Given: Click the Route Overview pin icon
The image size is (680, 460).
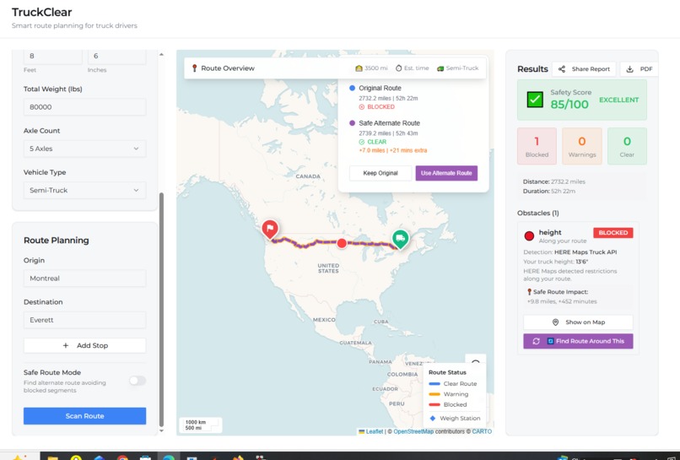Looking at the screenshot, I should pyautogui.click(x=194, y=68).
